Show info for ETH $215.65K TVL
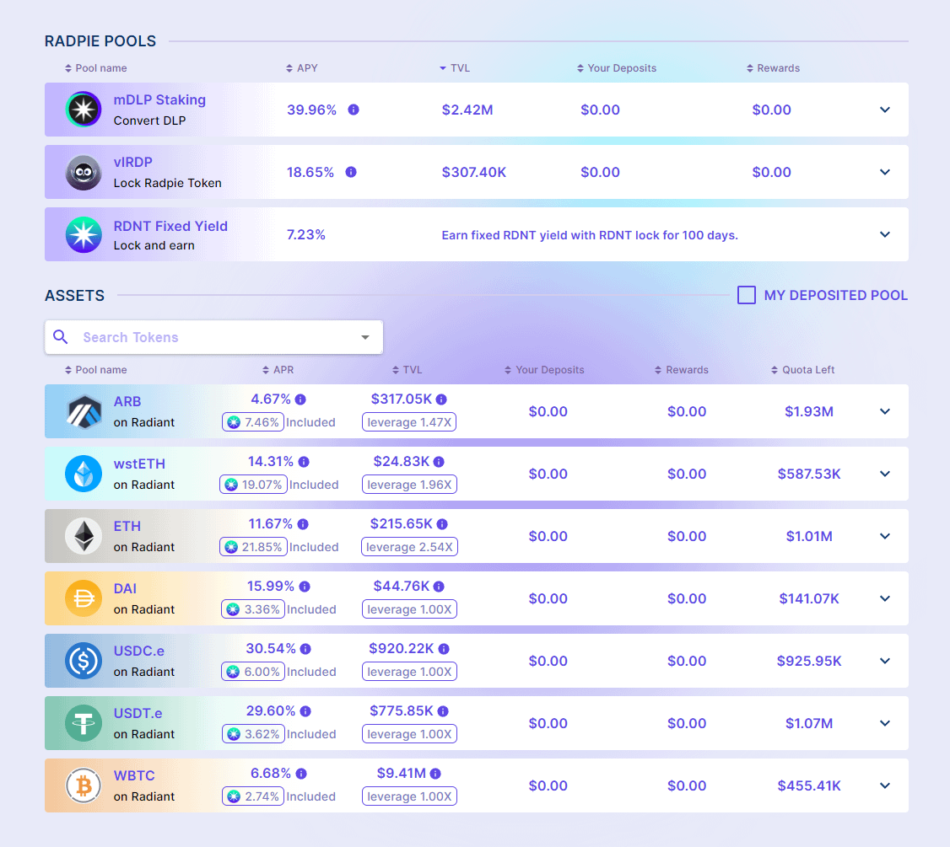 click(x=442, y=524)
